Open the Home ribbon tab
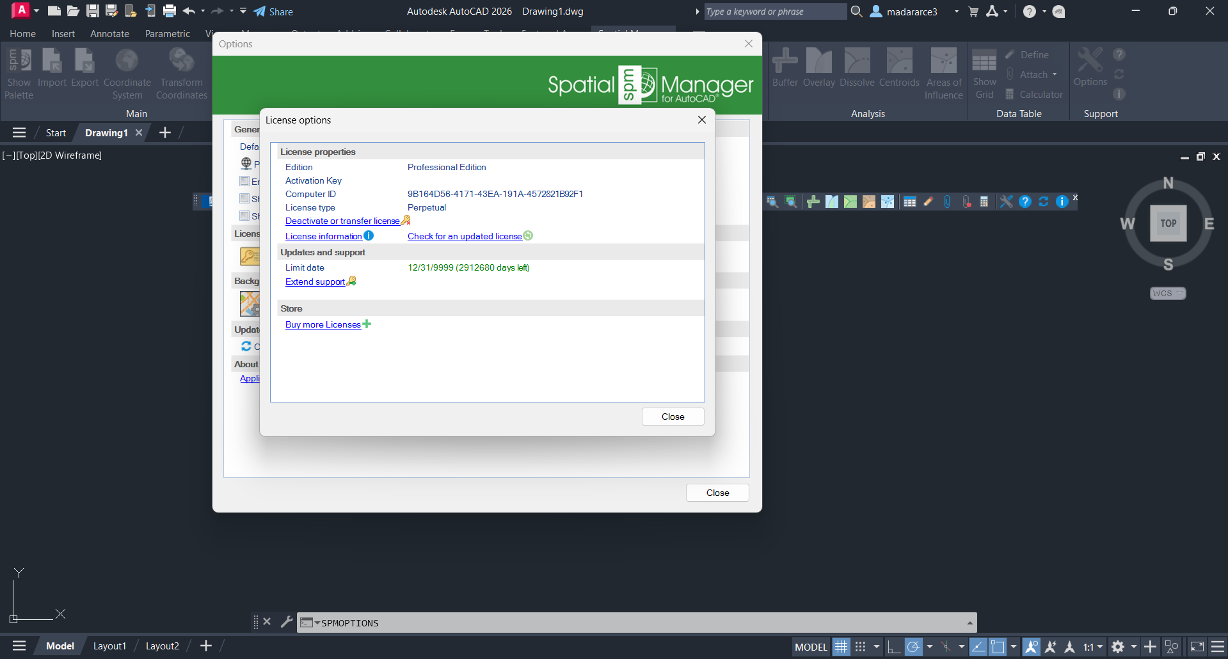The height and width of the screenshot is (659, 1228). 22,34
